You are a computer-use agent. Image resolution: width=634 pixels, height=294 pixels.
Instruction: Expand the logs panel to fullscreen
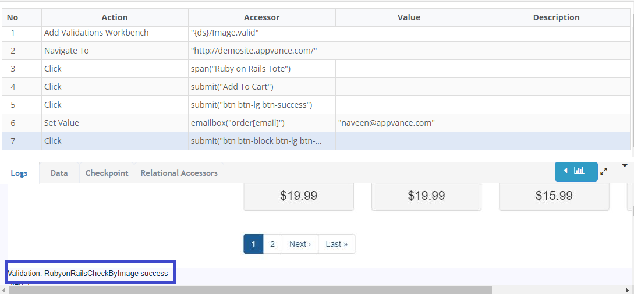click(604, 171)
